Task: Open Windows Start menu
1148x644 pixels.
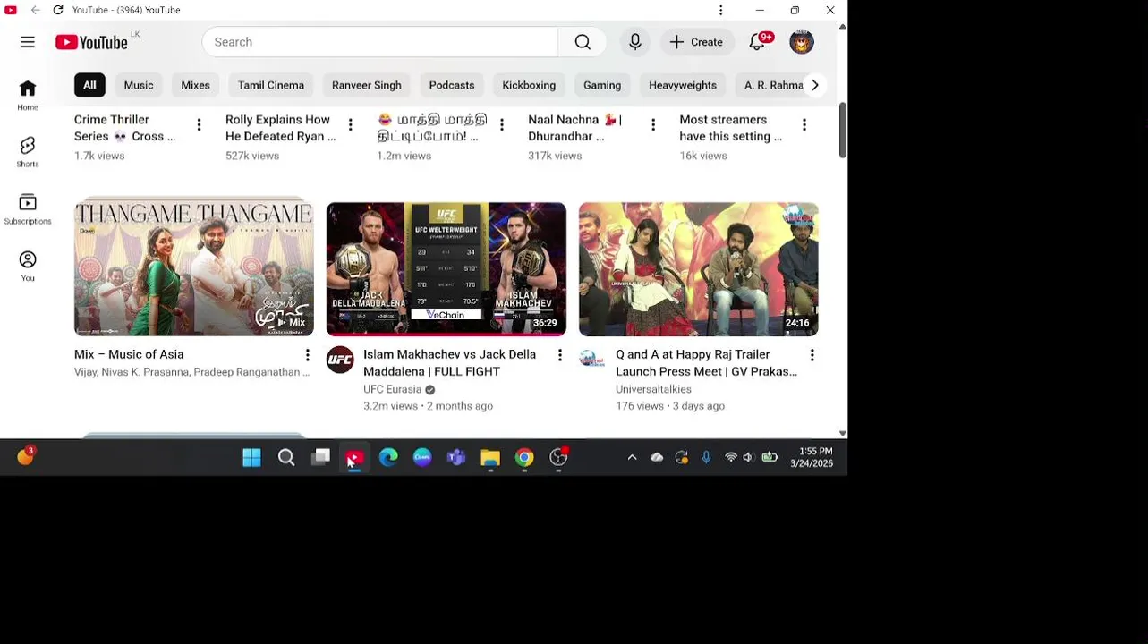Action: (251, 458)
